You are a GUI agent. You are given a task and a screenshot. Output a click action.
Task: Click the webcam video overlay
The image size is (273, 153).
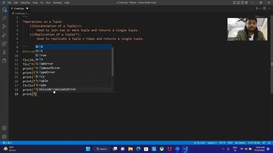tap(247, 29)
